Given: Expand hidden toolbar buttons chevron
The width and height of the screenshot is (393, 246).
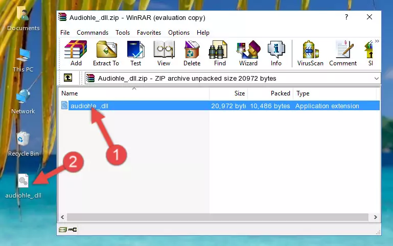Looking at the screenshot, I should 377,41.
